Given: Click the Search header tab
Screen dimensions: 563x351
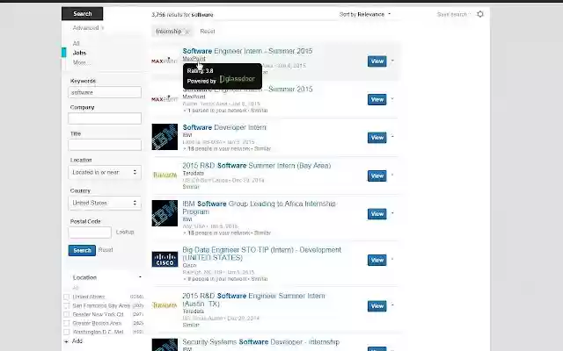Looking at the screenshot, I should pyautogui.click(x=82, y=14).
